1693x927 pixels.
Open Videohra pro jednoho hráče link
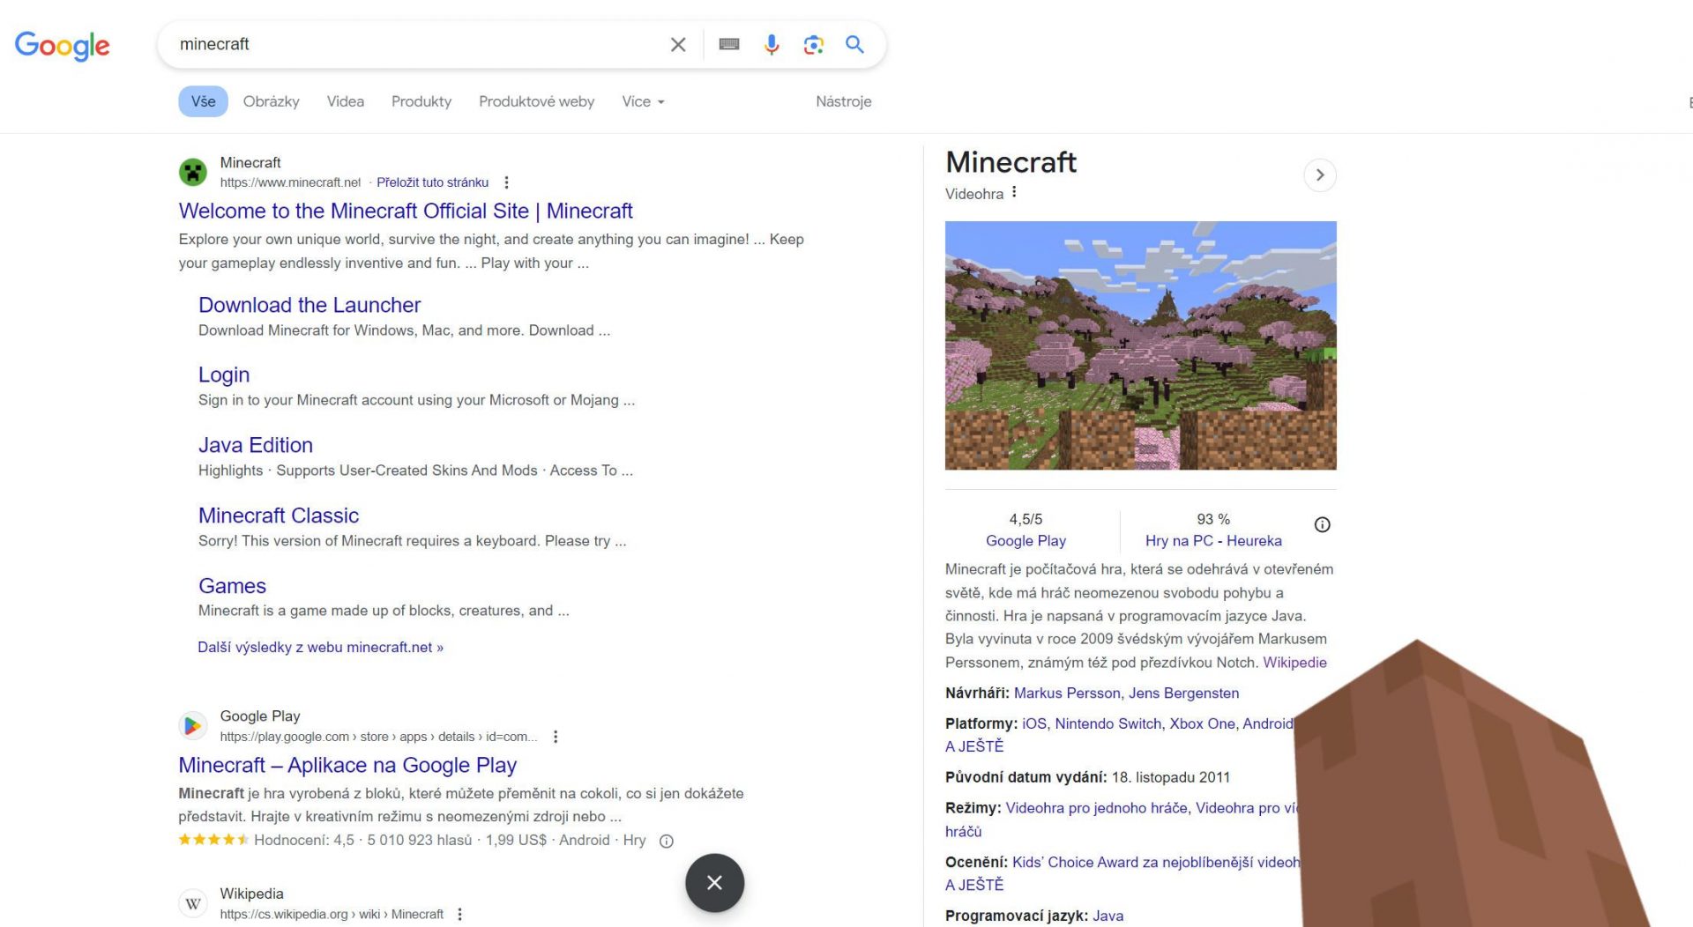[1096, 808]
